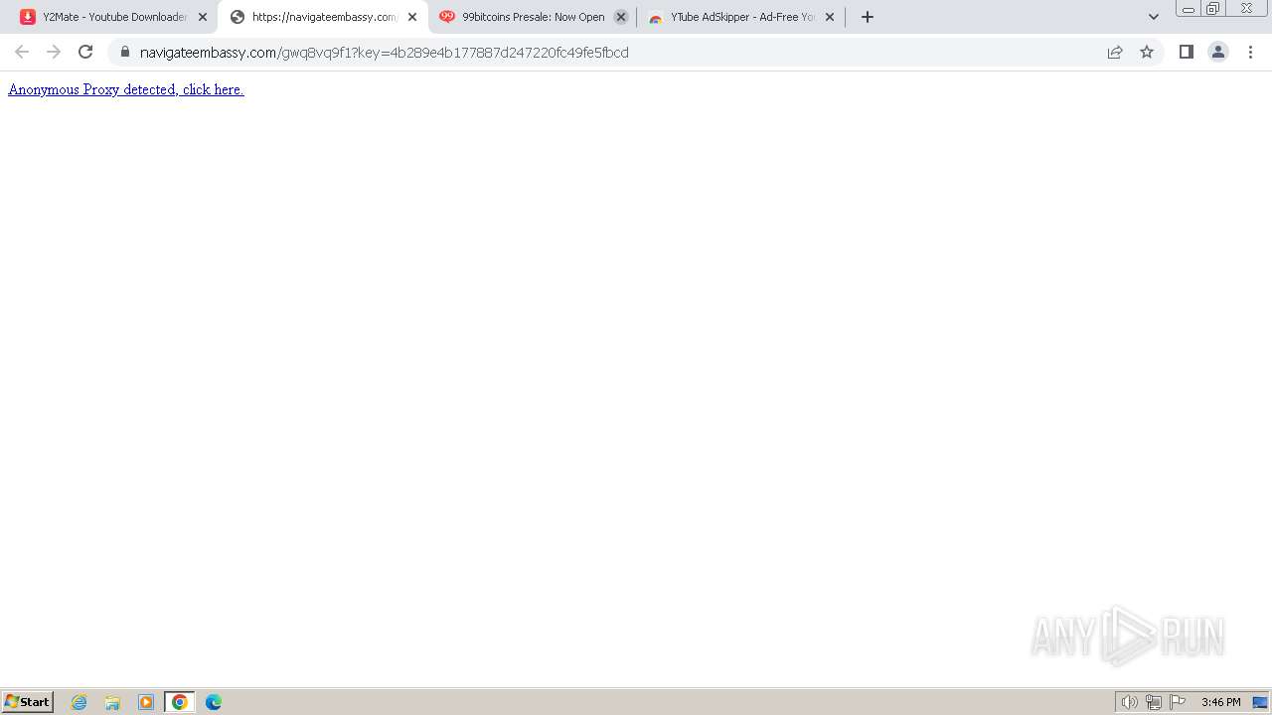Restore down the Chrome window
The image size is (1272, 715).
(1213, 8)
